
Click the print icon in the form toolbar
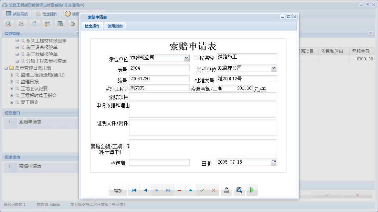[226, 190]
